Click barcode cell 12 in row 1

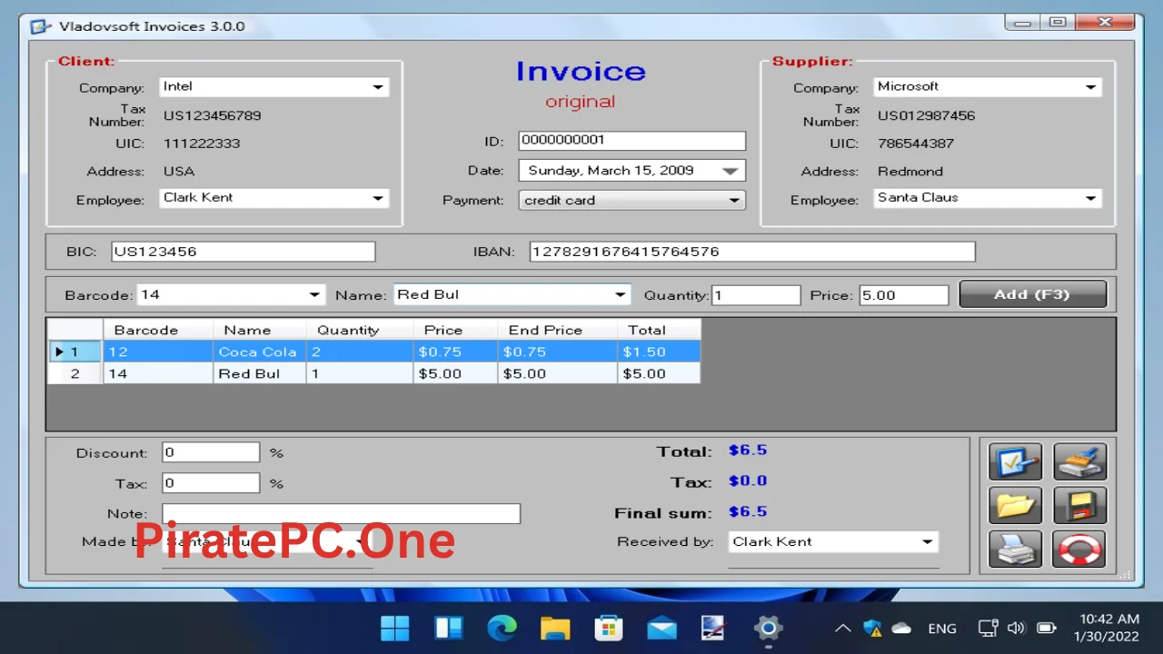[158, 352]
